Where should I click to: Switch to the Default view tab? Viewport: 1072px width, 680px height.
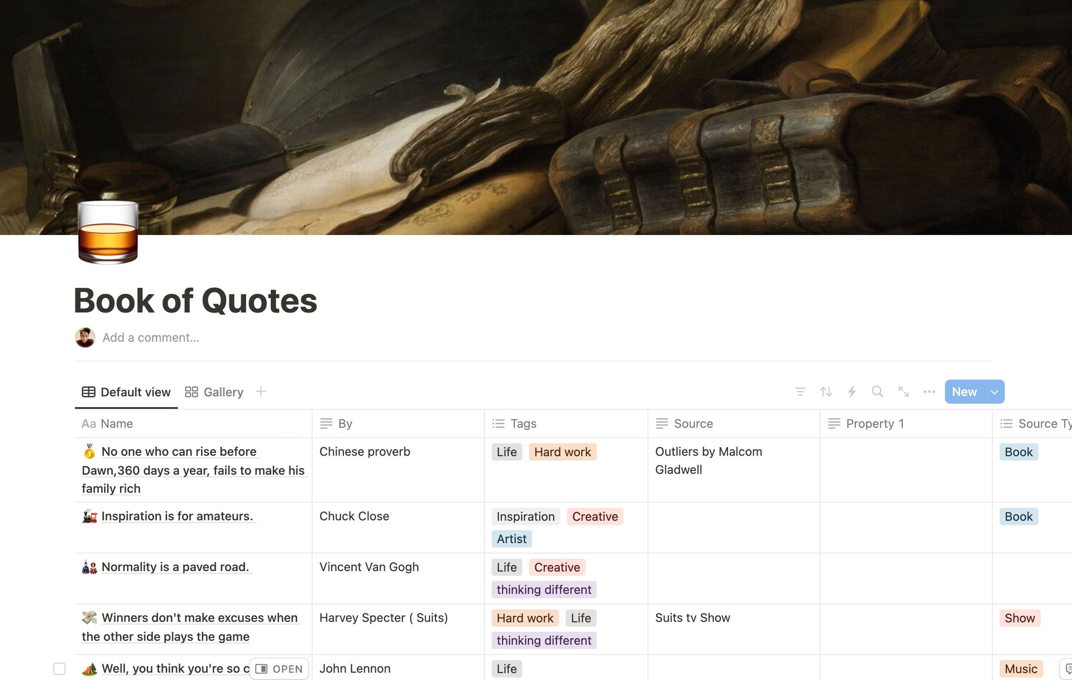pos(126,392)
